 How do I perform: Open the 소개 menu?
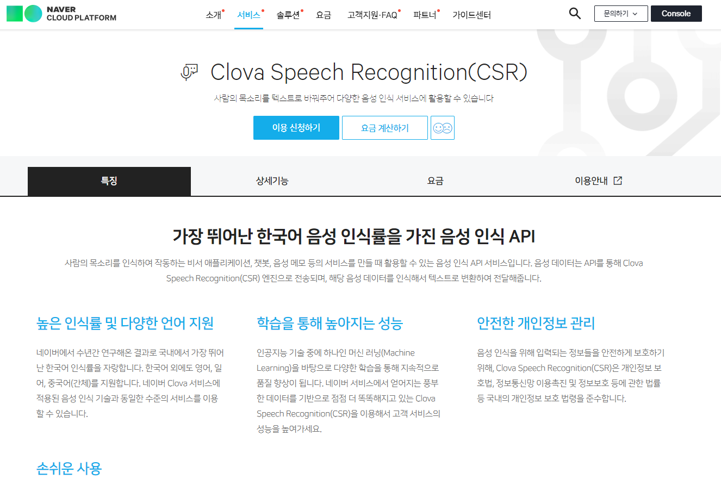click(x=214, y=15)
